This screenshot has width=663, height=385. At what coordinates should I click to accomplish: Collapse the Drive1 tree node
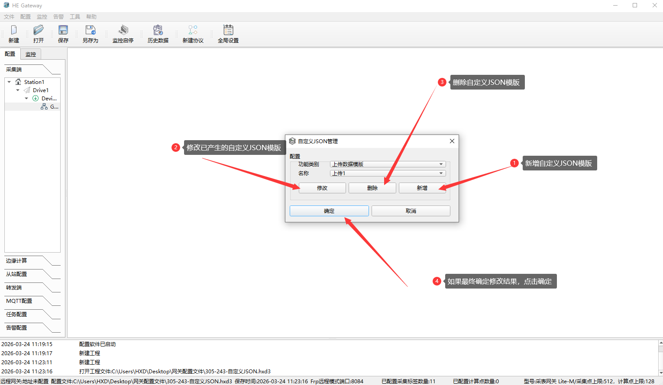18,90
